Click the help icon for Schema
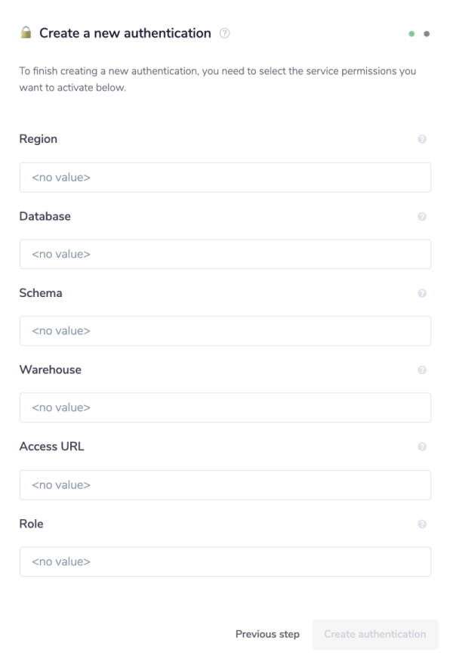Image resolution: width=453 pixels, height=665 pixels. 424,292
